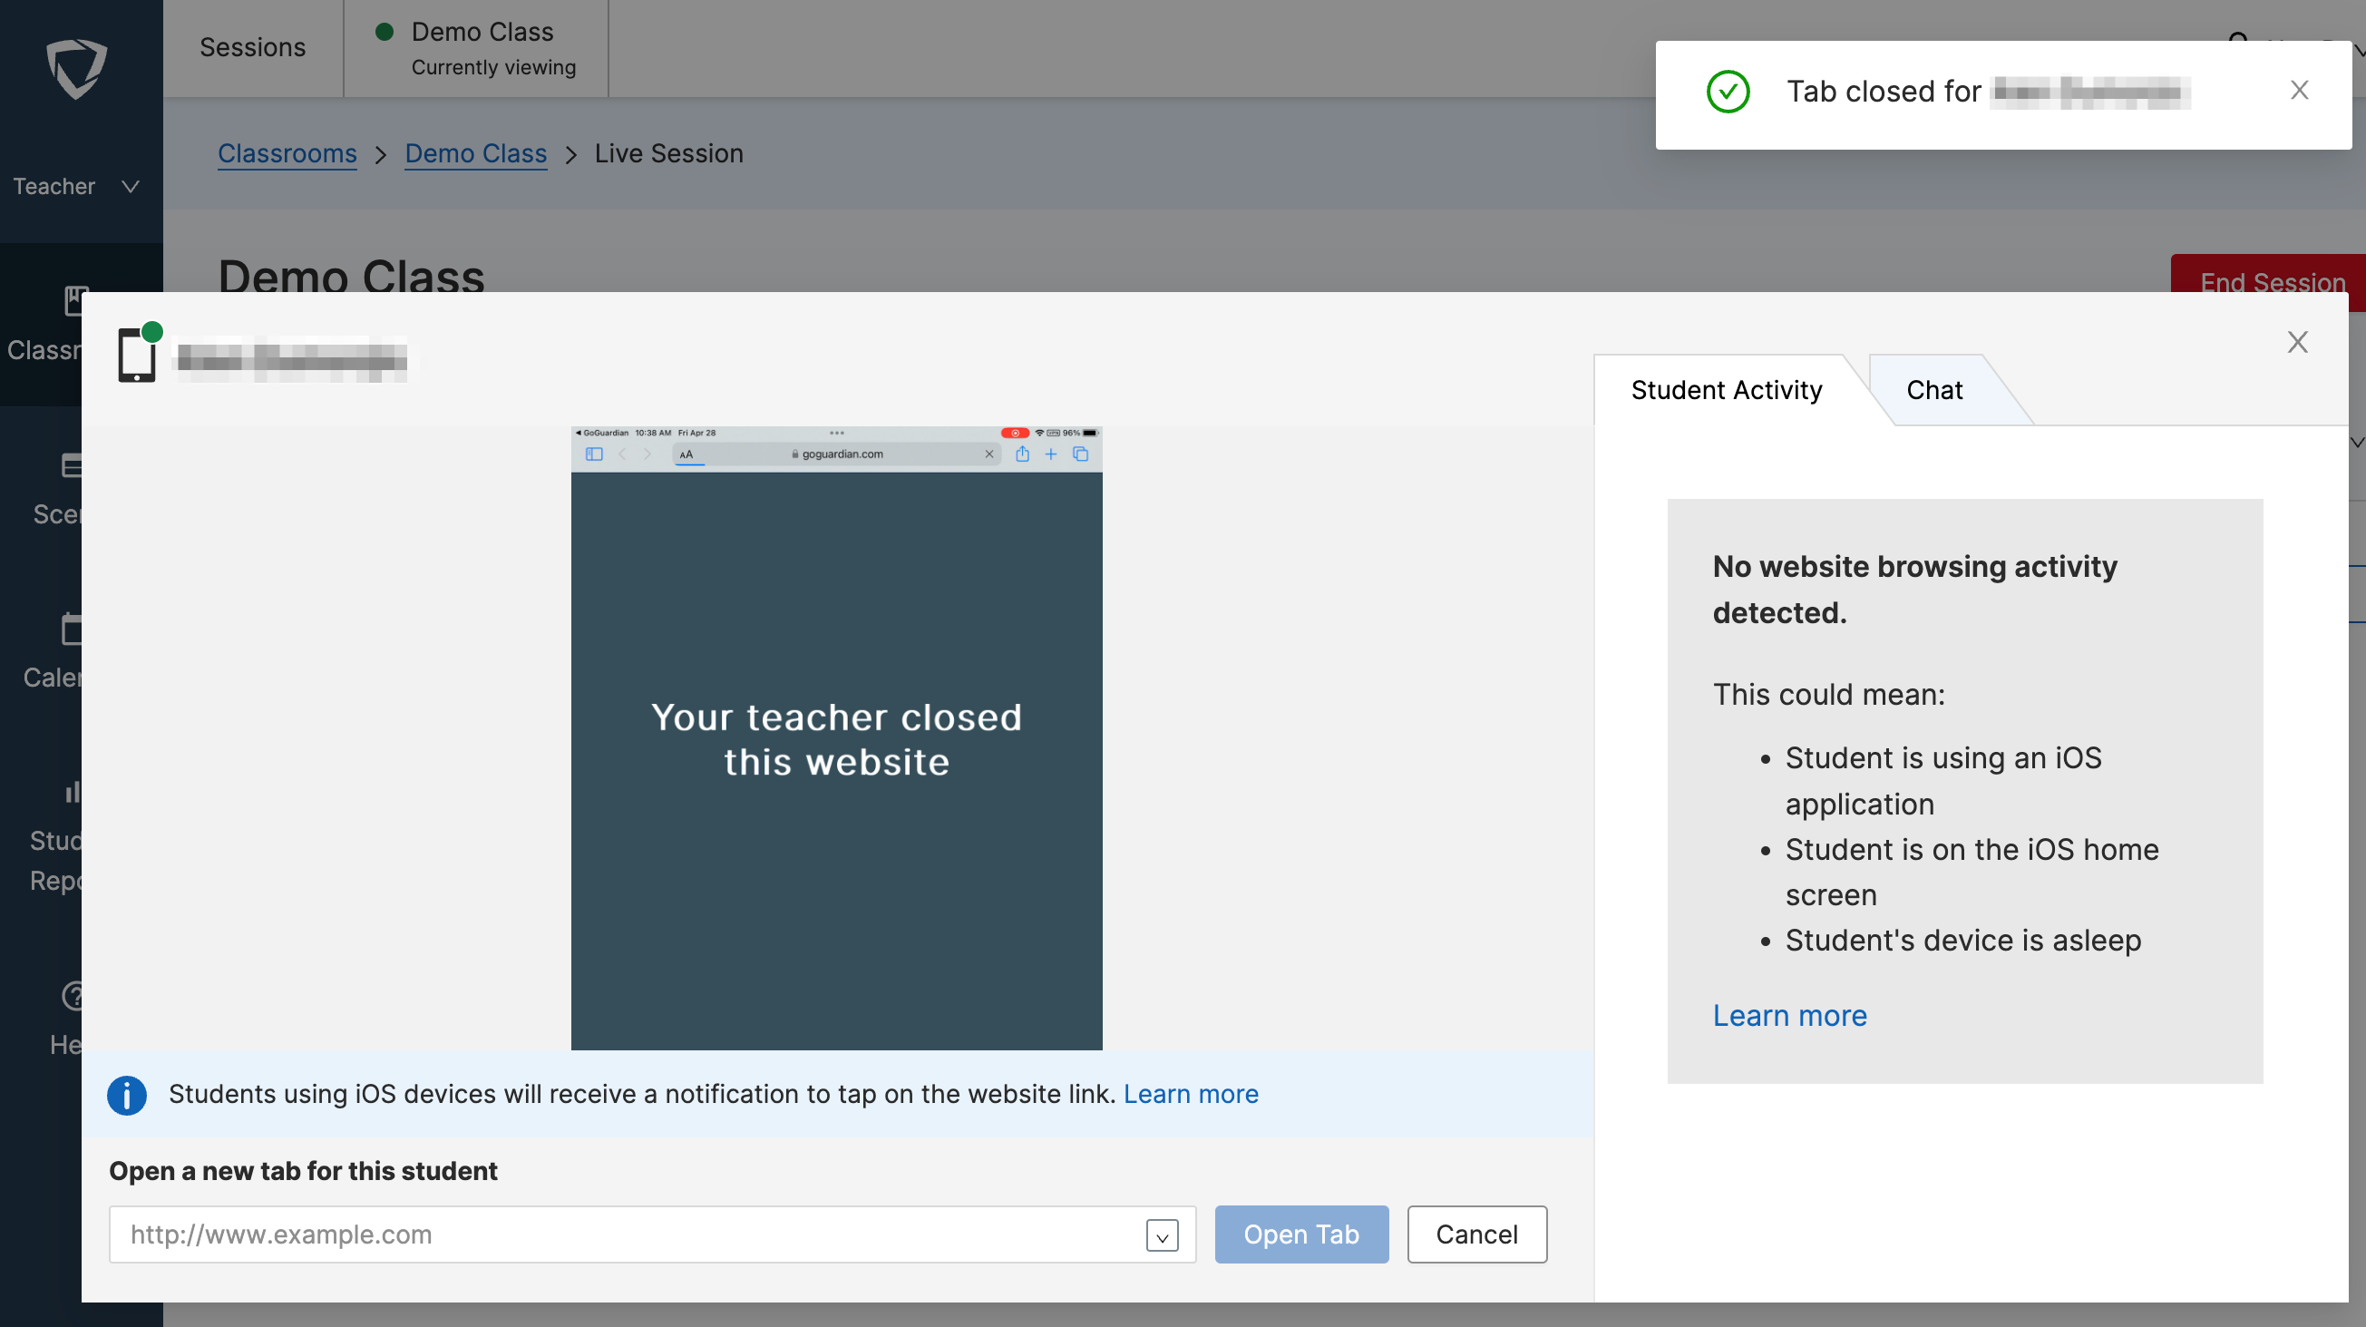This screenshot has width=2366, height=1327.
Task: Open Learn more link in activity panel
Action: 1789,1016
